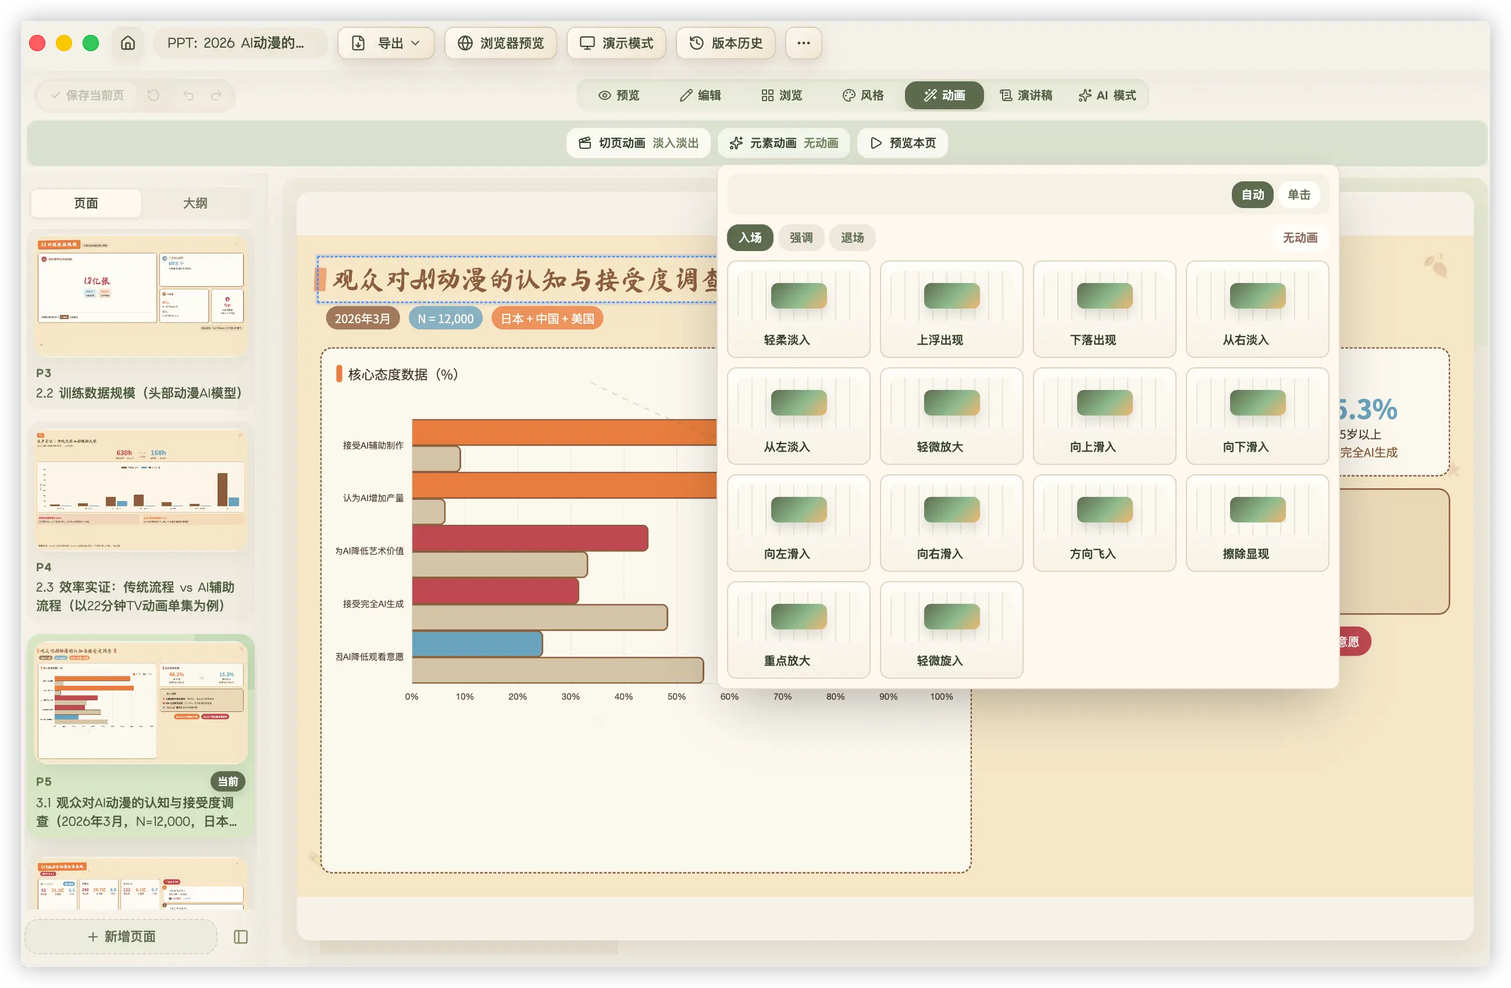Image resolution: width=1511 pixels, height=988 pixels.
Task: Switch trigger to 单击
Action: click(1298, 195)
